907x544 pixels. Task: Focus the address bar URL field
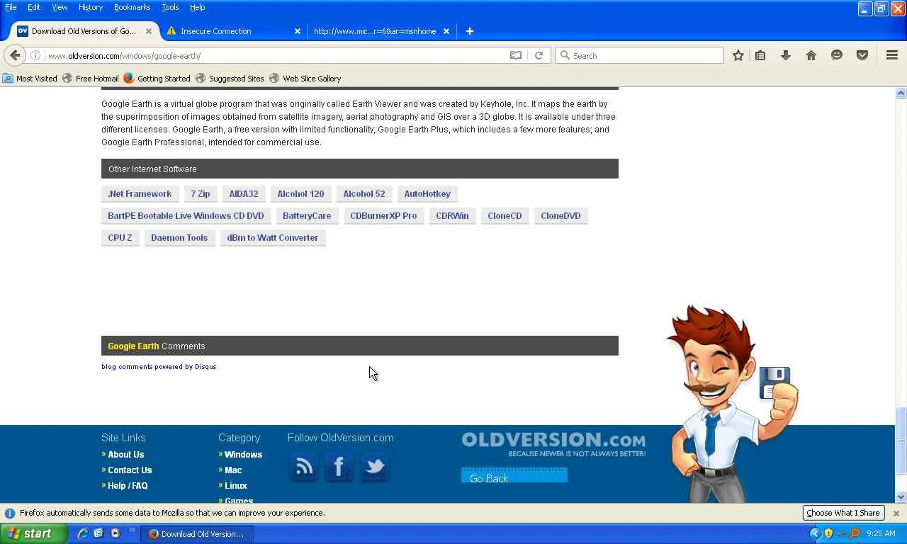(276, 55)
